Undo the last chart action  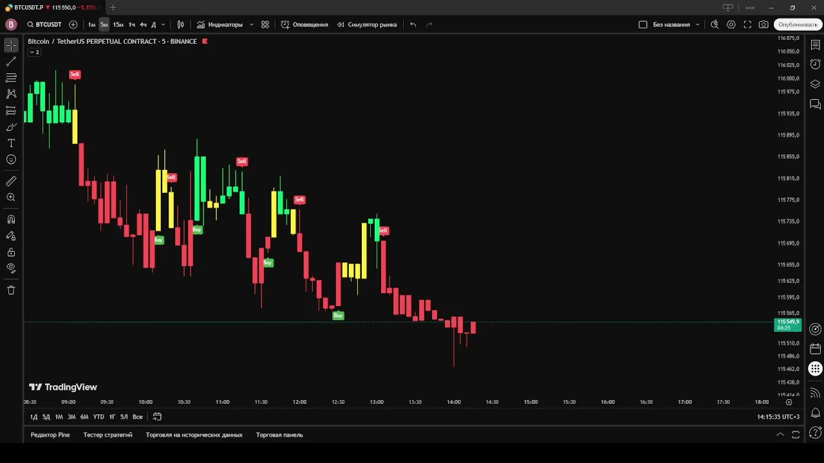click(413, 24)
